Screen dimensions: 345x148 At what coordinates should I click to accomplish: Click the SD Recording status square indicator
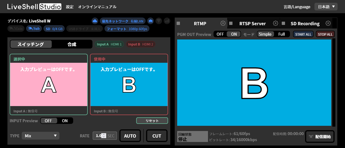[283, 24]
